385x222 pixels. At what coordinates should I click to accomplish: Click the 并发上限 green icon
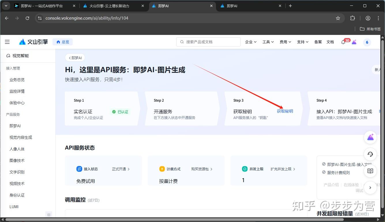point(245,169)
